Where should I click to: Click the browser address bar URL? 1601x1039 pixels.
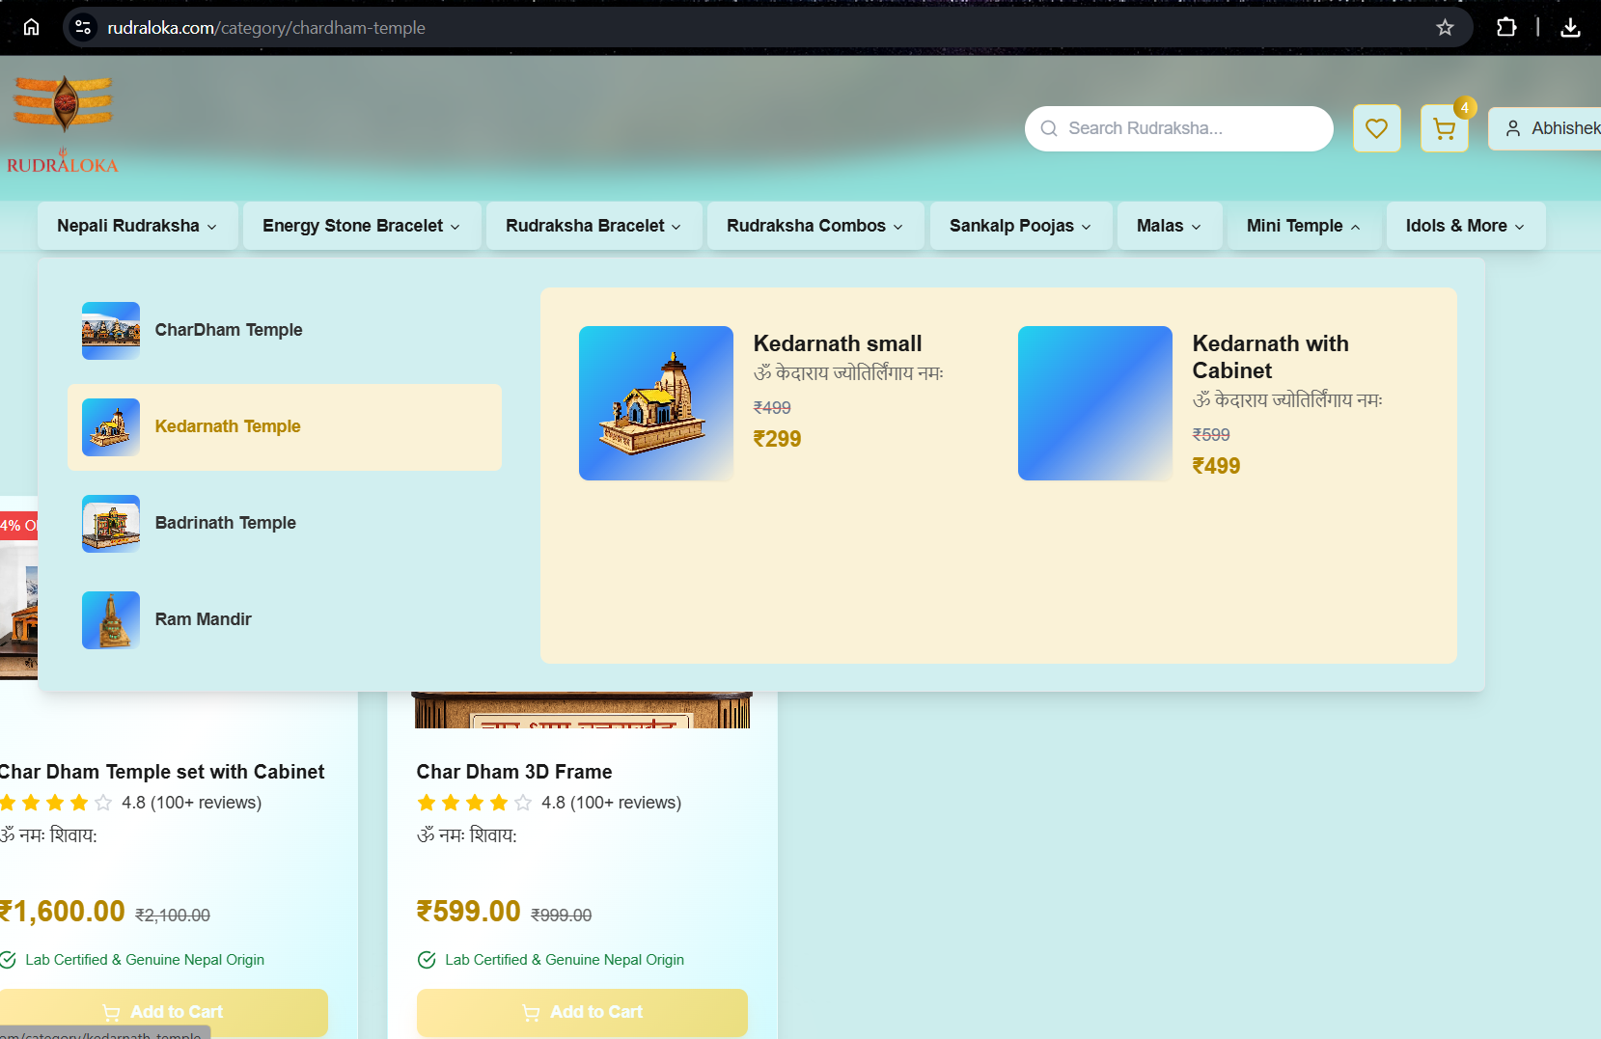[266, 28]
